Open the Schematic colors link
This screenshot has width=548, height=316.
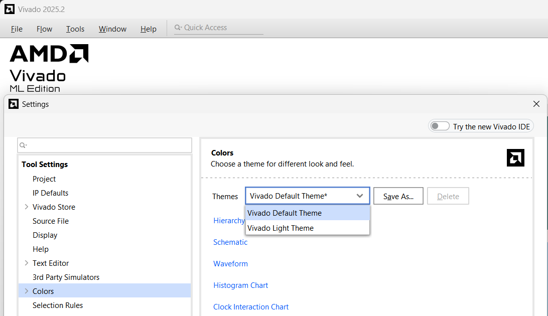[230, 242]
